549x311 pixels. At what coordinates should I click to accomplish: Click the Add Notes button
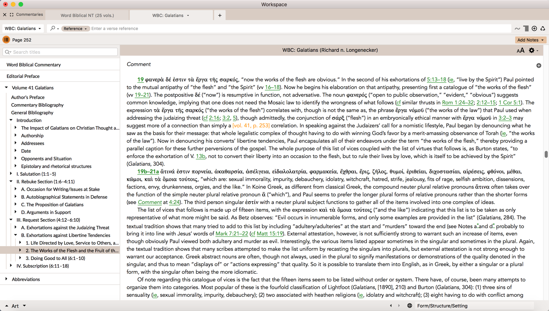530,40
